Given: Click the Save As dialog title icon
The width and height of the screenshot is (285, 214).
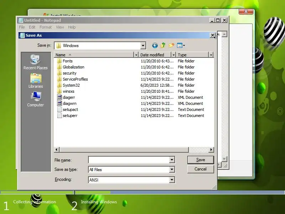Looking at the screenshot, I should [22, 35].
